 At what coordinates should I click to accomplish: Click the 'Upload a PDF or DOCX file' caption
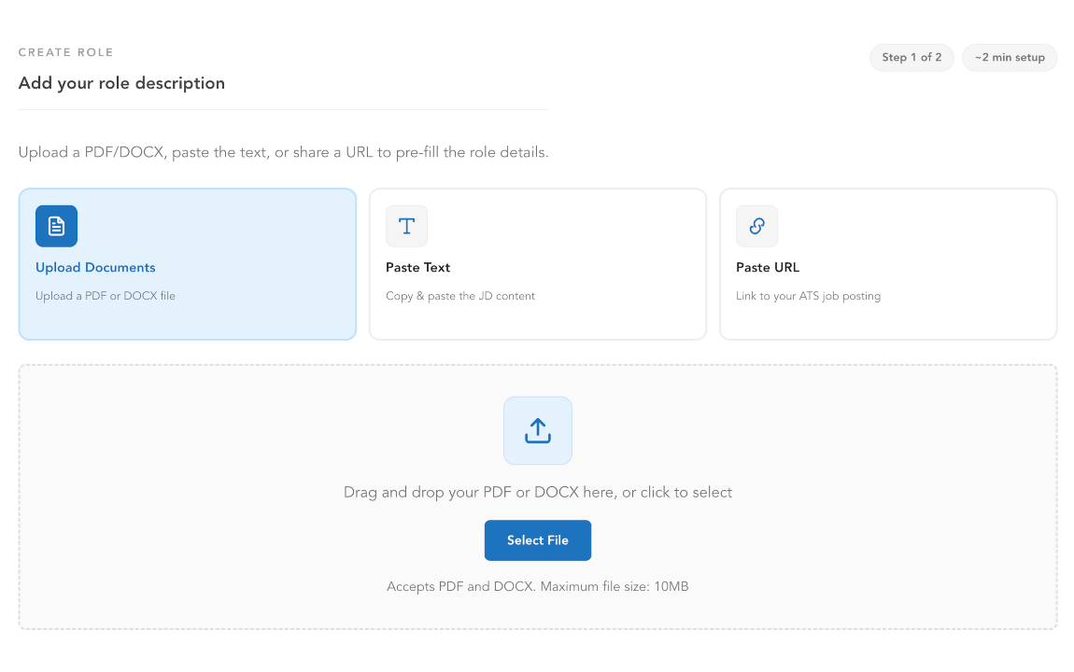106,296
